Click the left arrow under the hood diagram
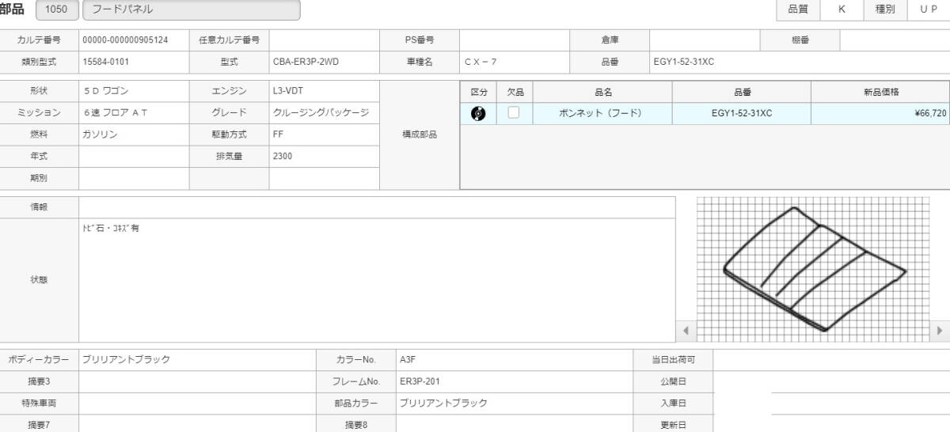 (686, 330)
